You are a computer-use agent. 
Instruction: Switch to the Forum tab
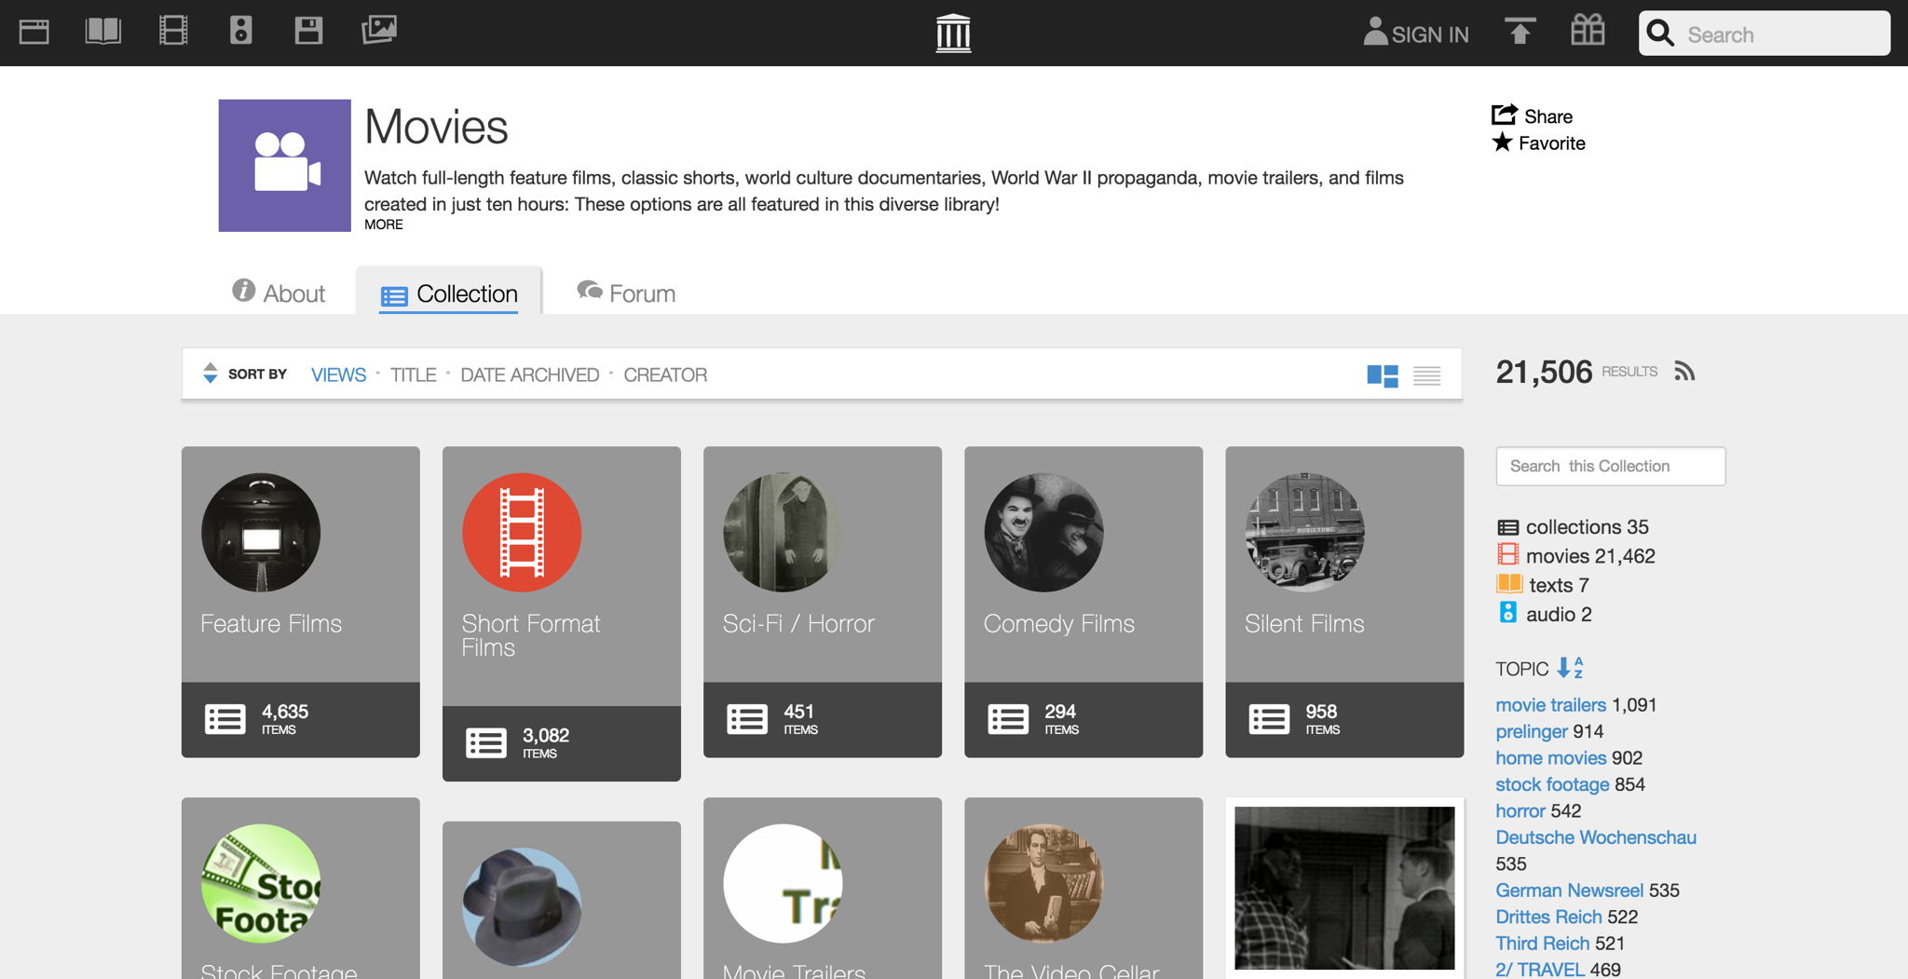click(x=626, y=293)
